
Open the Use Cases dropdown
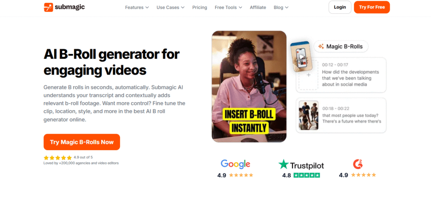[170, 8]
